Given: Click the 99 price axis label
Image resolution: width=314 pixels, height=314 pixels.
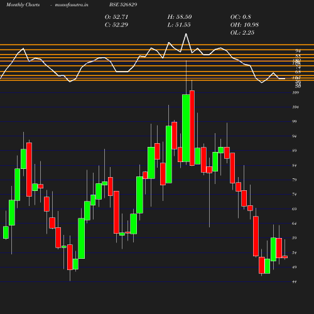Looking at the screenshot, I should [295, 121].
